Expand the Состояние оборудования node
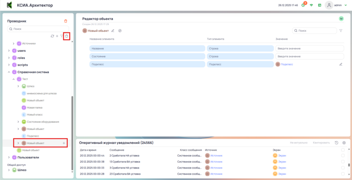Screen dimensions: 352x180 tap(18, 121)
